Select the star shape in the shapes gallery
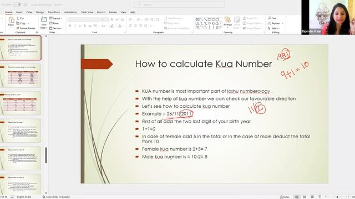Viewport: 355px width, 199px height. pyautogui.click(x=217, y=27)
